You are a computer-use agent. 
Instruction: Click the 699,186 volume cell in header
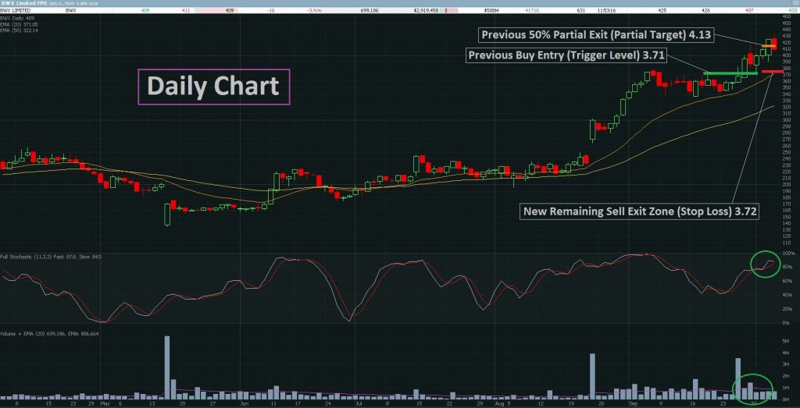click(x=369, y=10)
